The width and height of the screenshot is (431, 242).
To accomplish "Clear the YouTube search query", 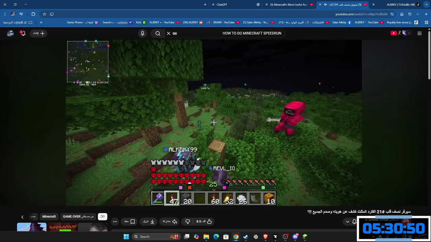I will (169, 33).
